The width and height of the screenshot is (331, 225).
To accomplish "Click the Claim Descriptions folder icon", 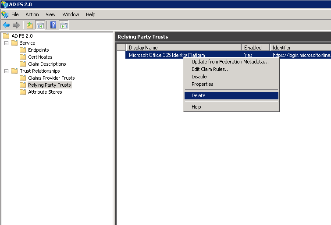I will tap(23, 63).
